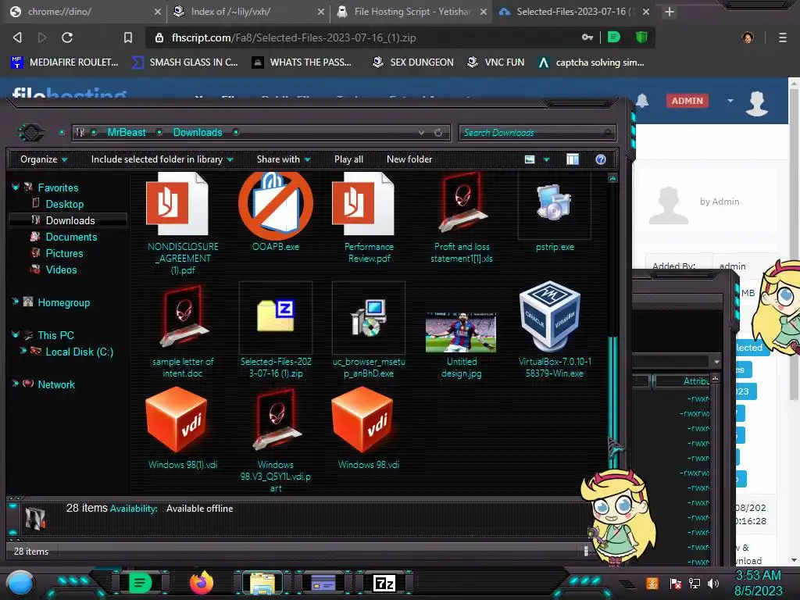Click the Brave shield icon
The height and width of the screenshot is (600, 800).
pyautogui.click(x=641, y=37)
